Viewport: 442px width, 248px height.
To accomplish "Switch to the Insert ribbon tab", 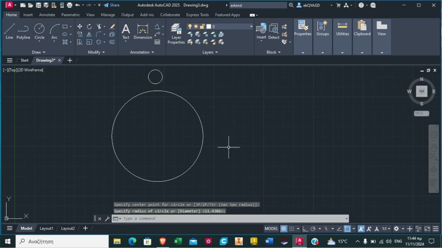I will click(x=28, y=15).
